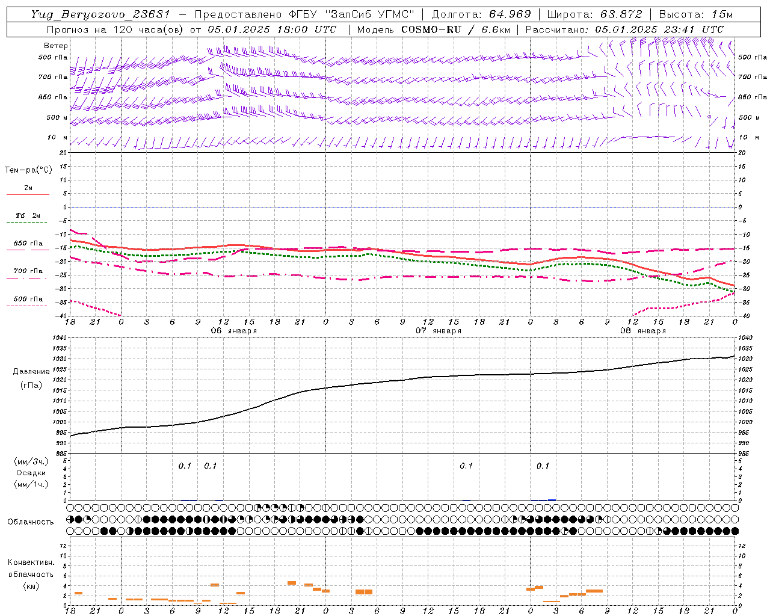Screen dimensions: 770x616
Task: Click the computed time Рассчитано: 05.01.2025 23:41 UTC
Action: tap(624, 29)
